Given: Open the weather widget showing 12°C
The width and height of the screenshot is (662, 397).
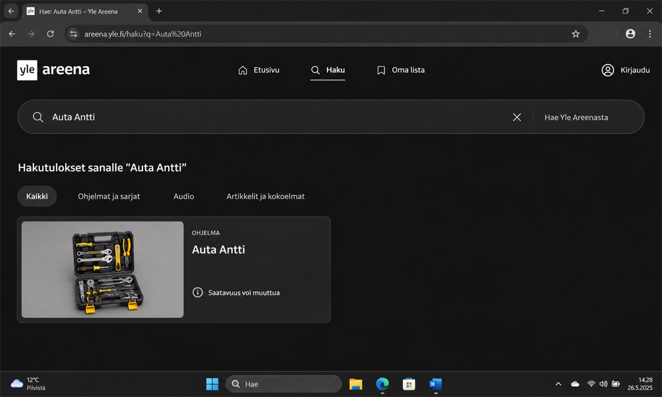Looking at the screenshot, I should point(29,384).
